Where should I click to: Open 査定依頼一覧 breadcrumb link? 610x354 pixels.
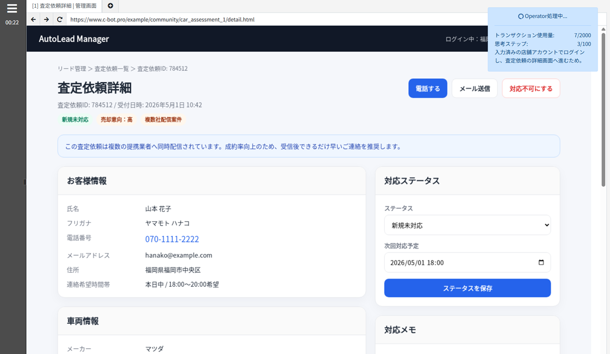[112, 69]
